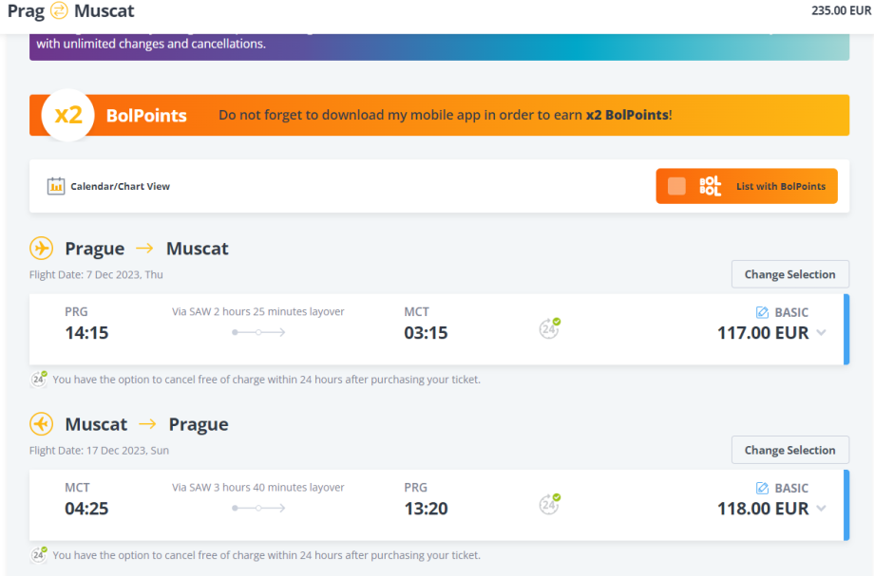Tick the List with BolPoints checkbox

pyautogui.click(x=676, y=186)
